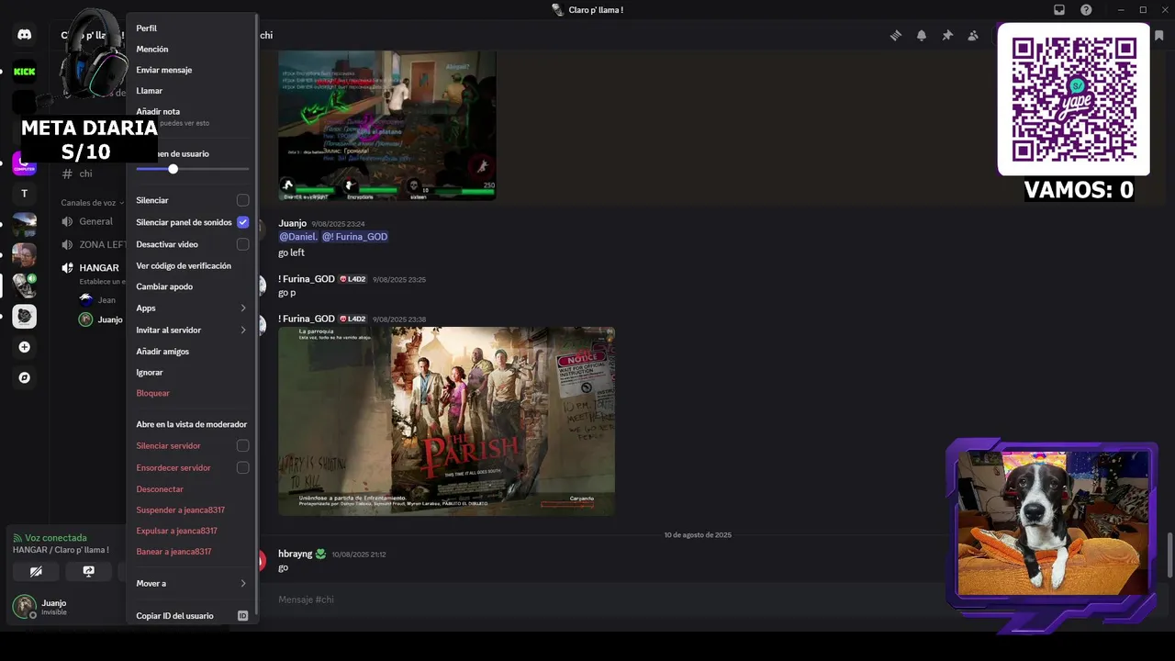
Task: Click Juanjo's avatar in user panel
Action: coord(24,606)
